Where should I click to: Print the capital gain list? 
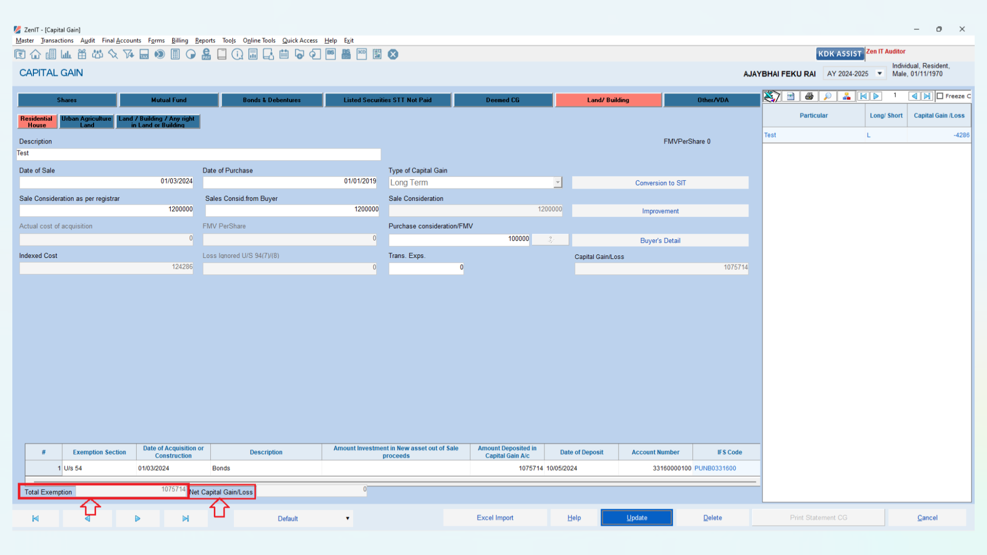[809, 96]
